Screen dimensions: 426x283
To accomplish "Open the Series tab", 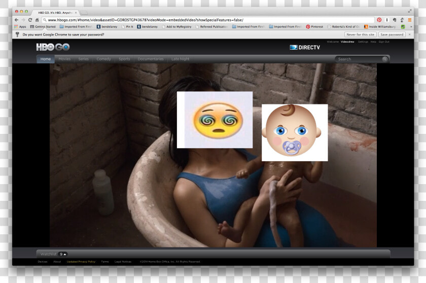I will [x=83, y=59].
